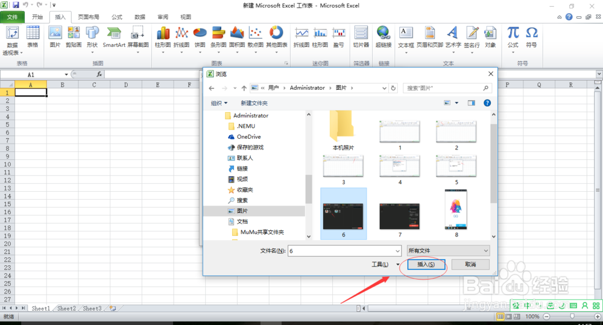The height and width of the screenshot is (325, 603).
Task: Open the 本机照片 folder
Action: (343, 130)
